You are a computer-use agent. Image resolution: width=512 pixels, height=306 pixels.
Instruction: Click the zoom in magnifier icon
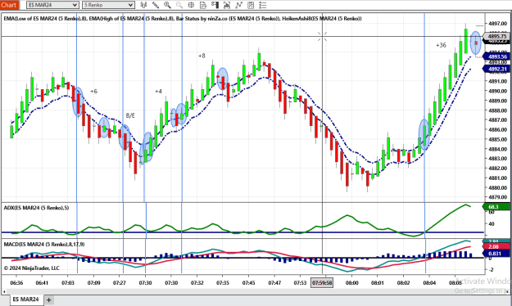click(x=167, y=5)
